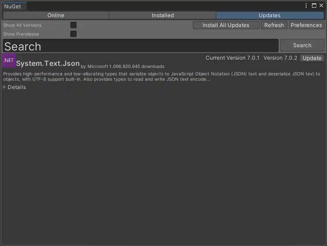
Task: Open NuGet Preferences
Action: tap(307, 25)
